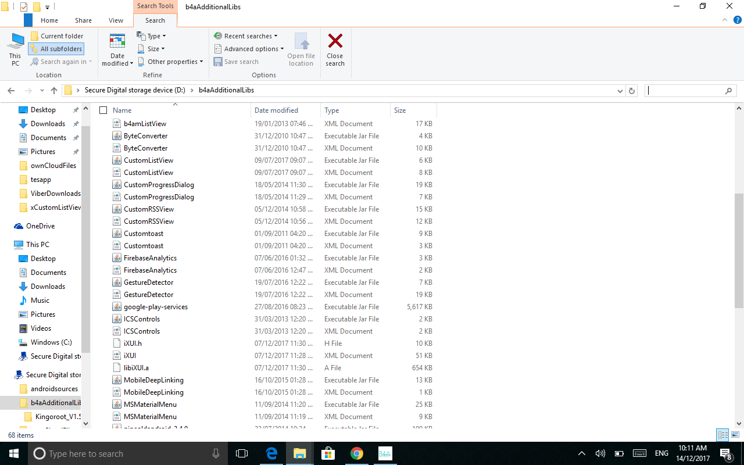The height and width of the screenshot is (465, 744).
Task: Click the magnifier icon in the search box
Action: click(728, 91)
